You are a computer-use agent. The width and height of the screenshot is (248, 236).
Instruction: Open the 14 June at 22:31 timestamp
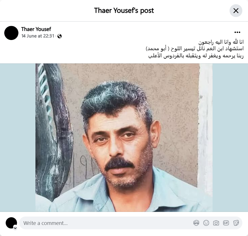(x=38, y=36)
